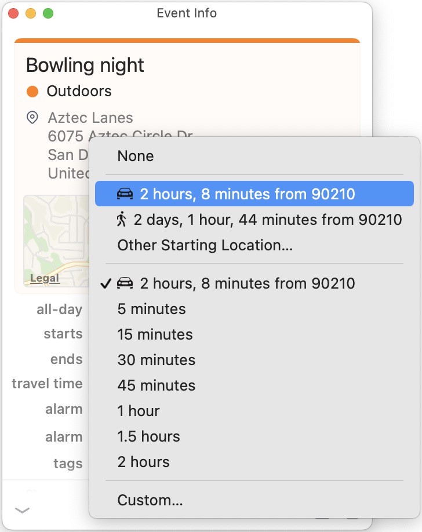This screenshot has width=422, height=532.
Task: Pick the 15 minutes travel option
Action: click(155, 334)
